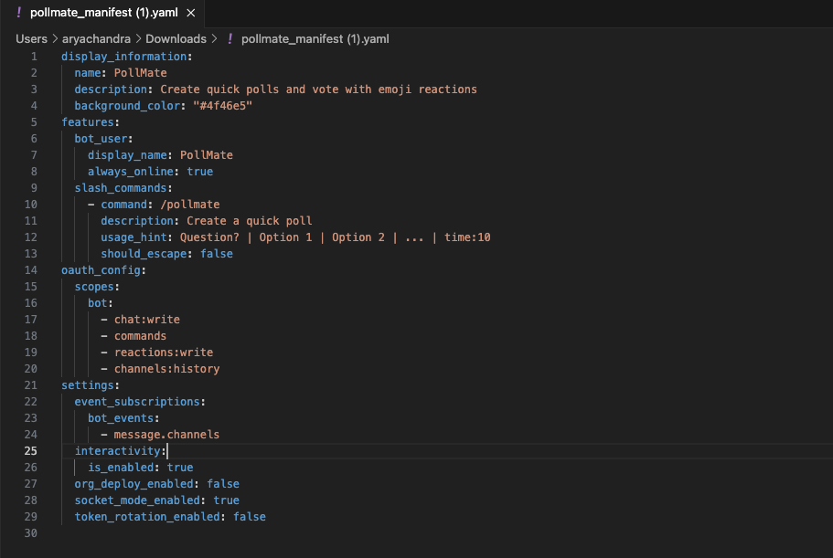Click line number 30 in the gutter
The image size is (833, 558).
tap(31, 533)
